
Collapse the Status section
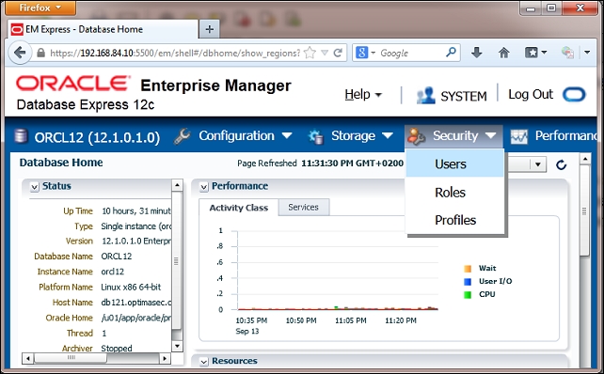(x=35, y=187)
